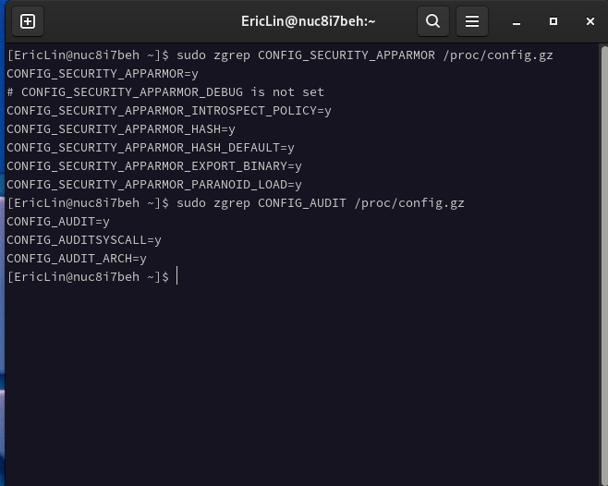Close the terminal window

tap(590, 21)
